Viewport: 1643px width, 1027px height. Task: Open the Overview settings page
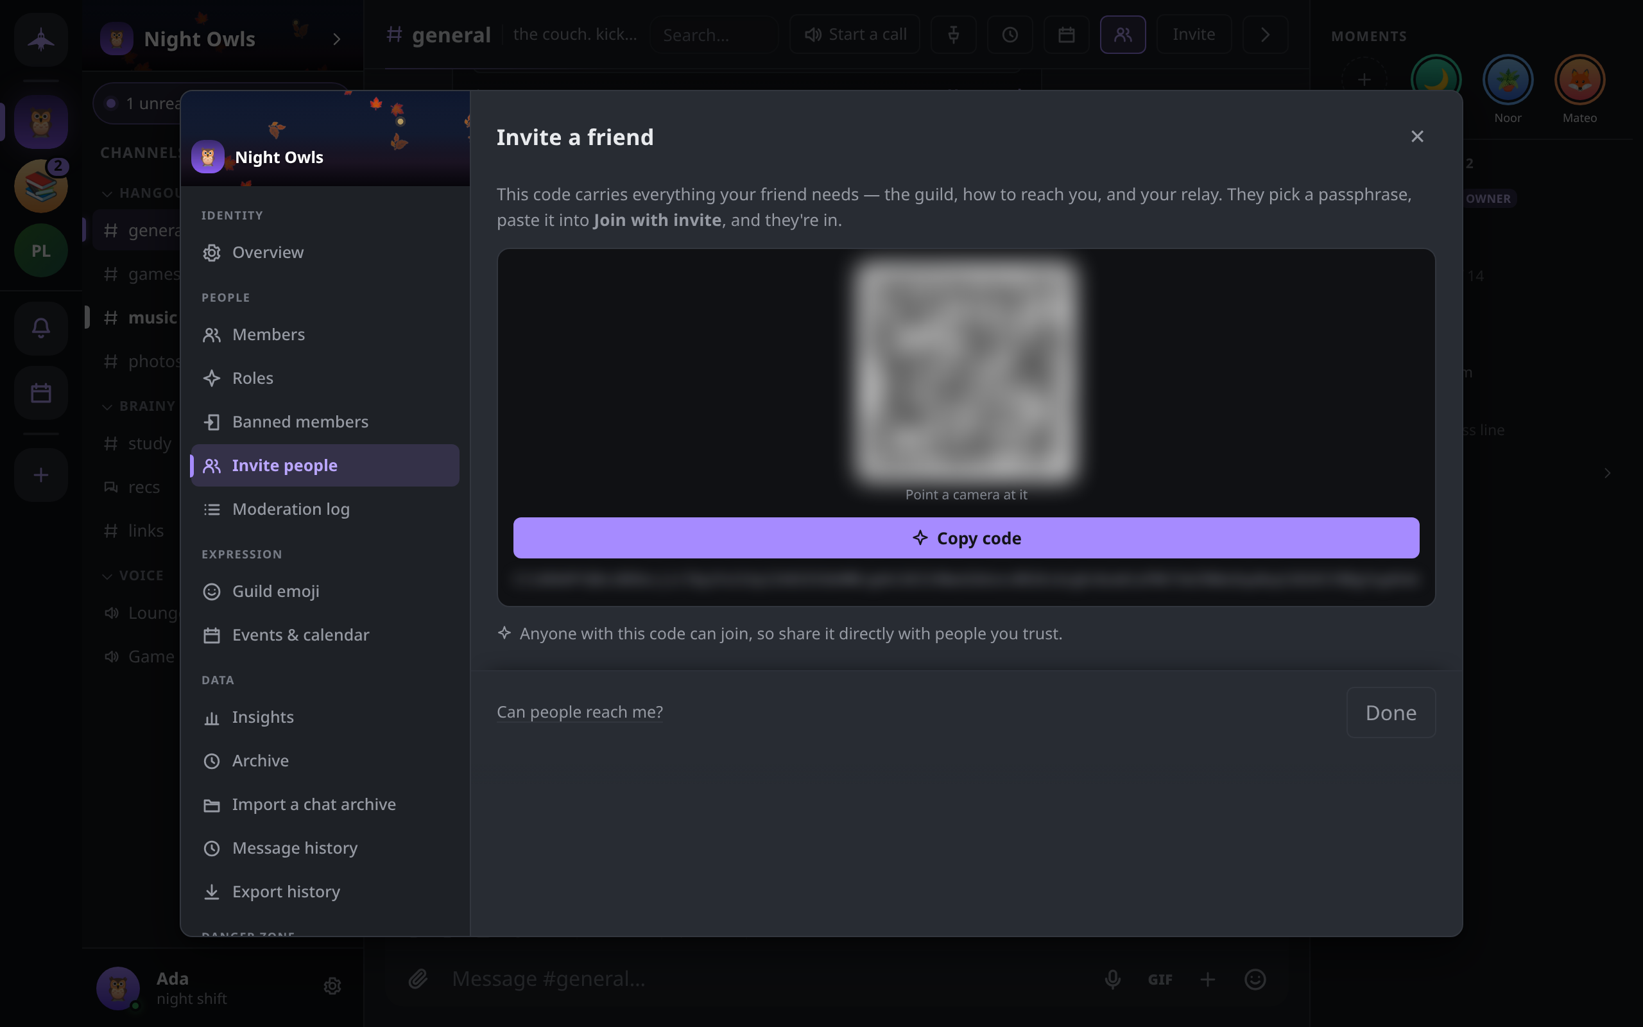click(325, 252)
